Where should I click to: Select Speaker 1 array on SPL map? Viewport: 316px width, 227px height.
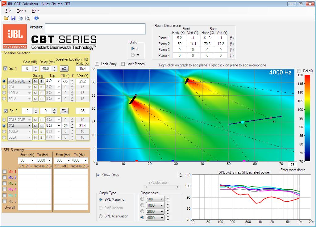click(133, 99)
